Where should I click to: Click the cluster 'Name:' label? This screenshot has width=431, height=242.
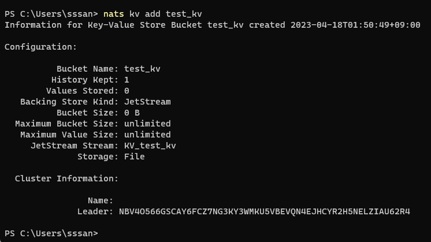pos(101,200)
